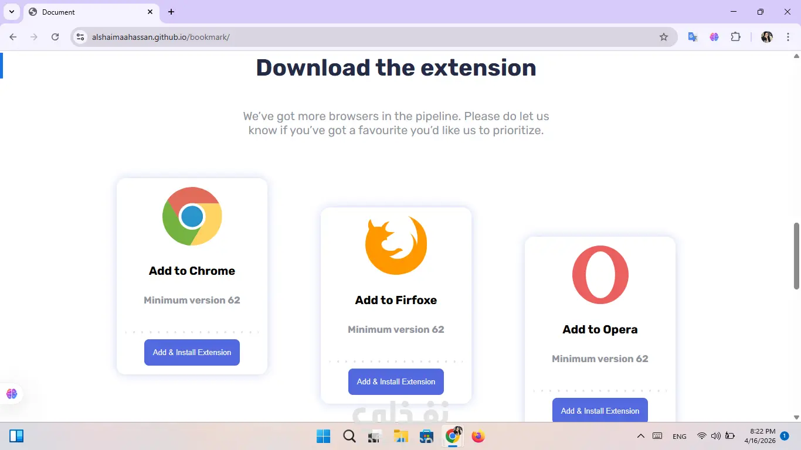Image resolution: width=801 pixels, height=450 pixels.
Task: Open Task View from the taskbar
Action: pos(374,437)
